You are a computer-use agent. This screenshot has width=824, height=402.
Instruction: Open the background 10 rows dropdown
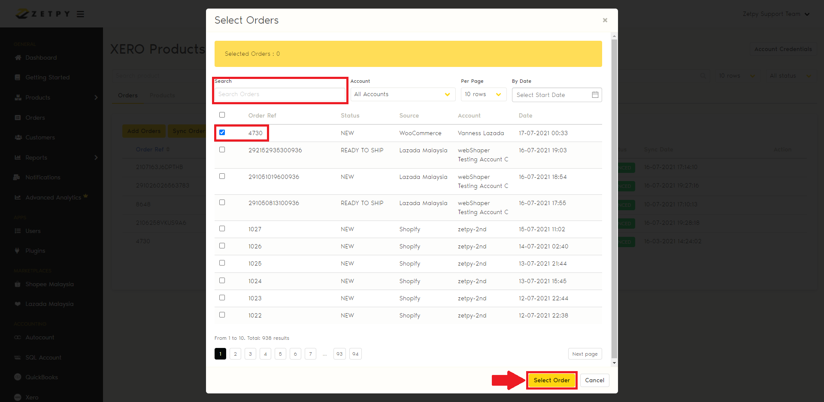[736, 76]
